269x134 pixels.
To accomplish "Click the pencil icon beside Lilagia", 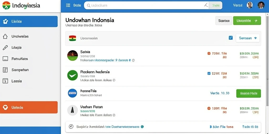I will 5,48.
